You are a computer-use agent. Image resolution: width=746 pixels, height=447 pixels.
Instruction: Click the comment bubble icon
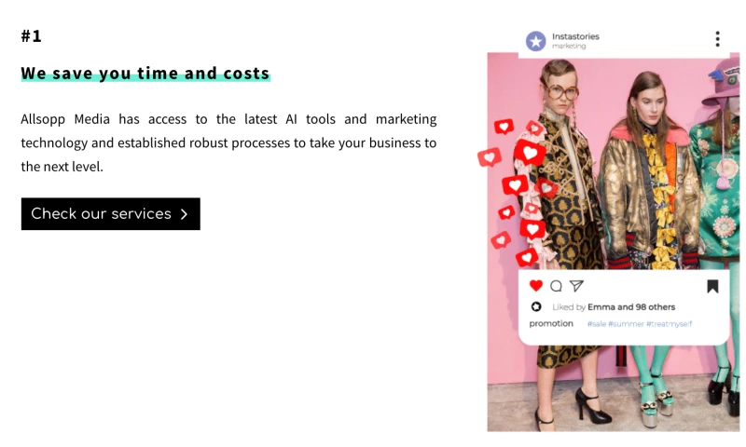click(557, 286)
